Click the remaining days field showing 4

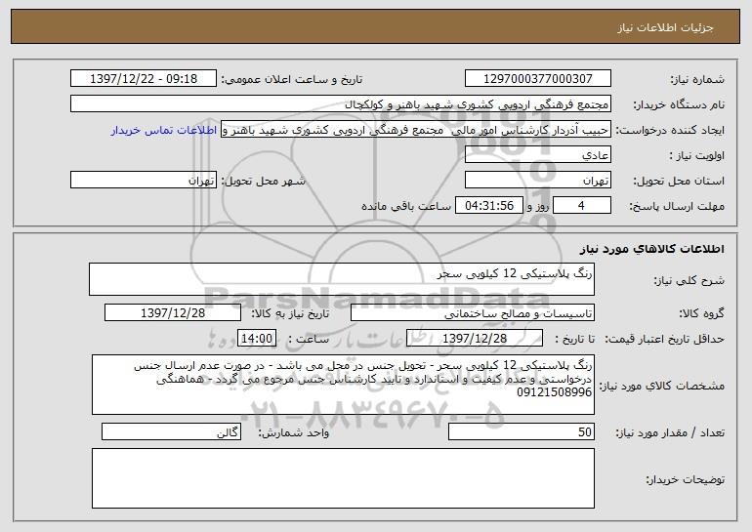coord(582,206)
